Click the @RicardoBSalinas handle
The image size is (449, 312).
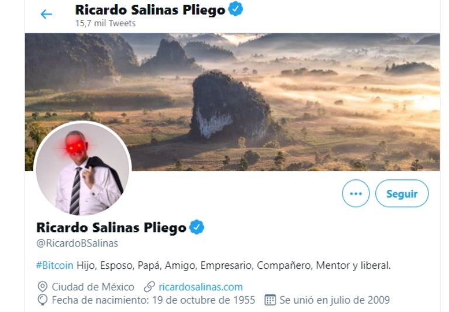pos(77,243)
